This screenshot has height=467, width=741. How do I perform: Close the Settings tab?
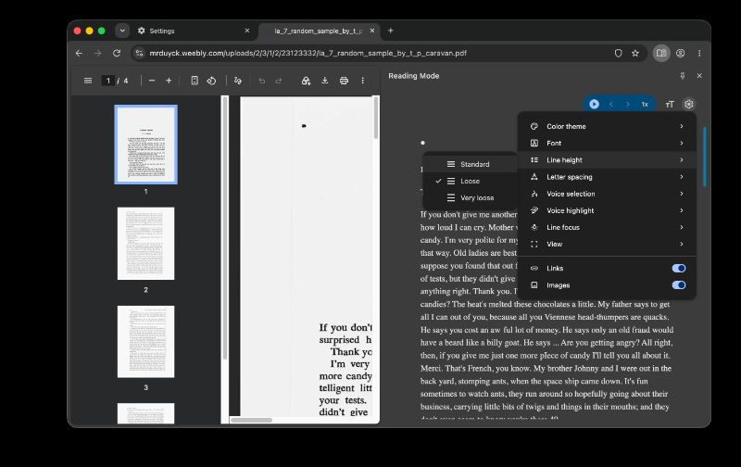[x=246, y=31]
